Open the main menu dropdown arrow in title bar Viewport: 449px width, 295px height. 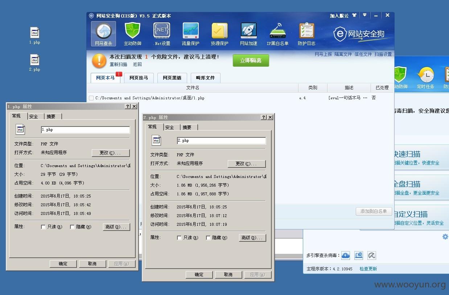(x=365, y=16)
